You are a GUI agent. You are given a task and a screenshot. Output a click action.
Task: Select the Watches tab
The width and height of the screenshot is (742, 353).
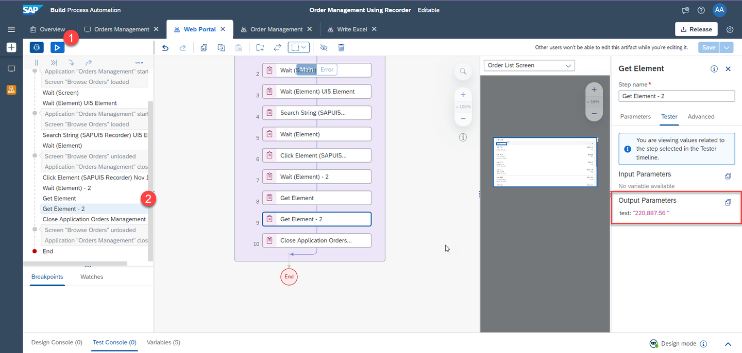[92, 277]
